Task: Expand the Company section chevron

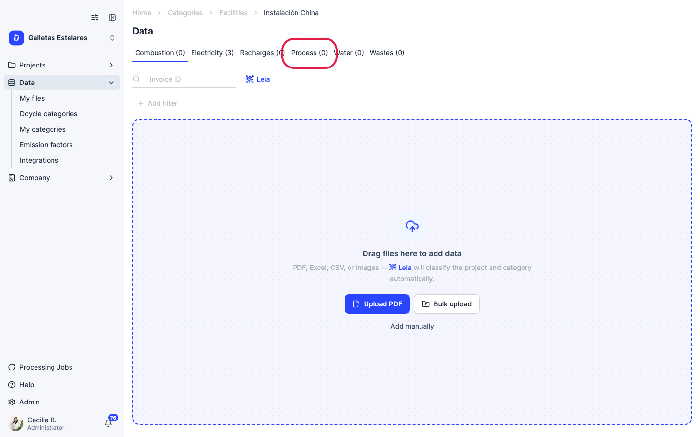Action: coord(111,178)
